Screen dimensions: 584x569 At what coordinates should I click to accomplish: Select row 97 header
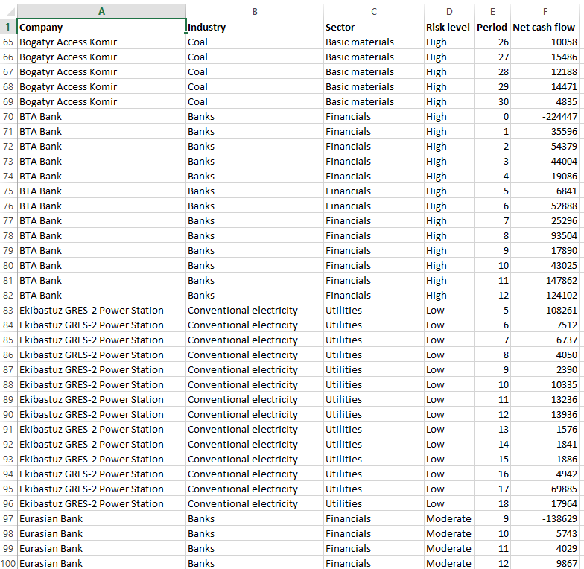8,518
